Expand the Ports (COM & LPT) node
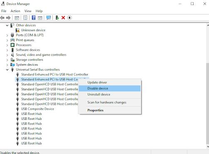The image size is (209, 154). click(7, 35)
